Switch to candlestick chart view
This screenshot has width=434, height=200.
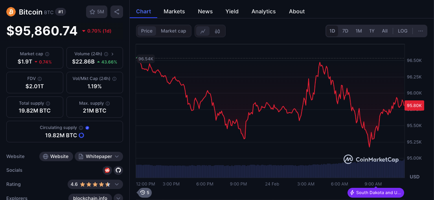tap(217, 31)
